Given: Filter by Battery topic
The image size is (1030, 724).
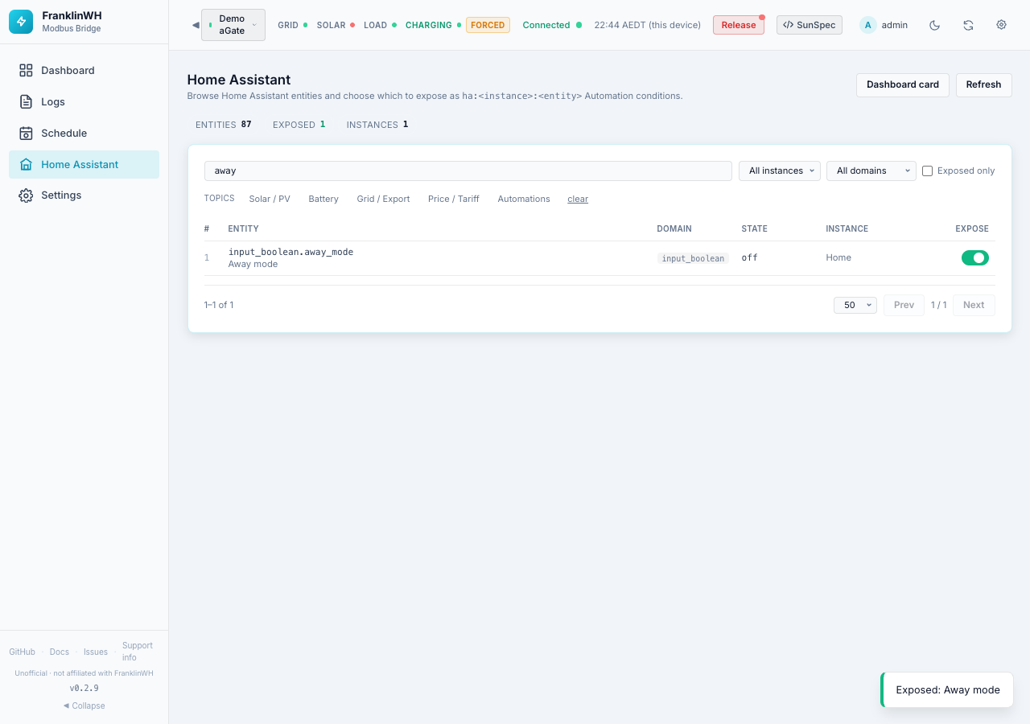Looking at the screenshot, I should coord(323,199).
